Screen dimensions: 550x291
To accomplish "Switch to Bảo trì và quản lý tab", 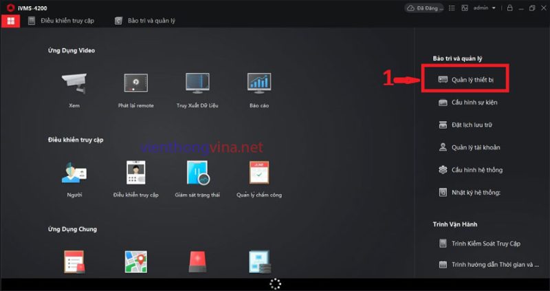I will (x=145, y=21).
